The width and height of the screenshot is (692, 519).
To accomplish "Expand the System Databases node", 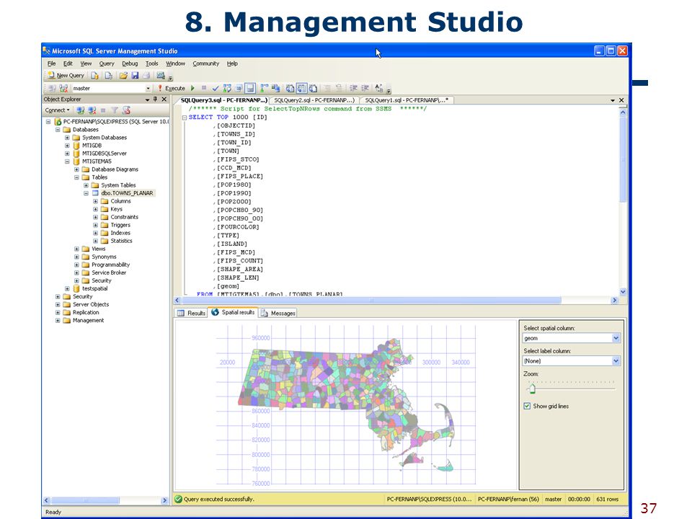I will 67,138.
